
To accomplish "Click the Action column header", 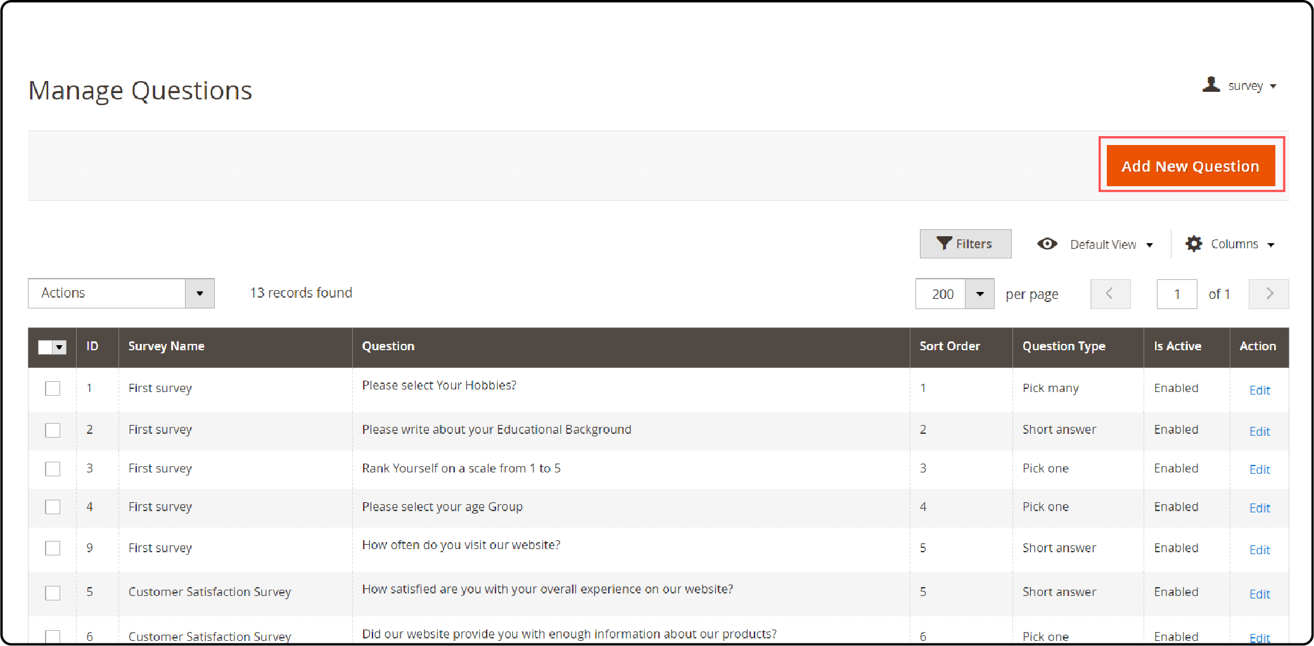I will [1258, 346].
